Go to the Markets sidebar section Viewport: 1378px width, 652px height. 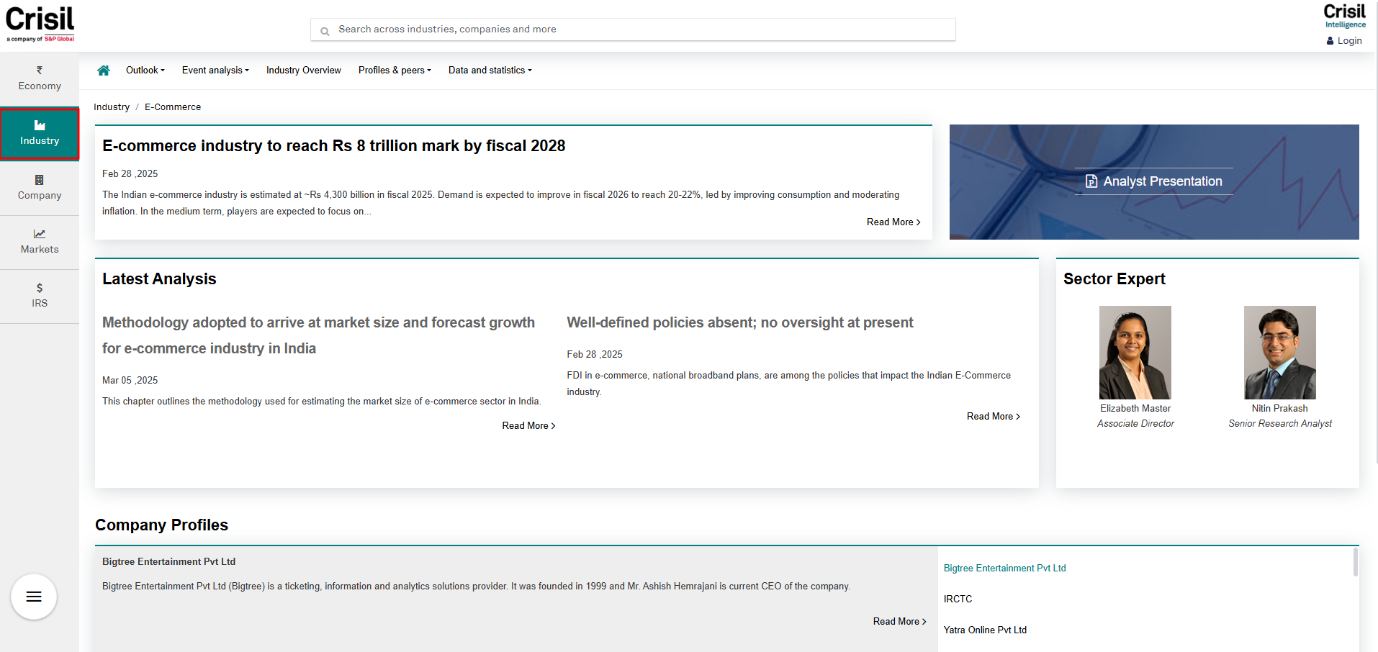tap(40, 242)
